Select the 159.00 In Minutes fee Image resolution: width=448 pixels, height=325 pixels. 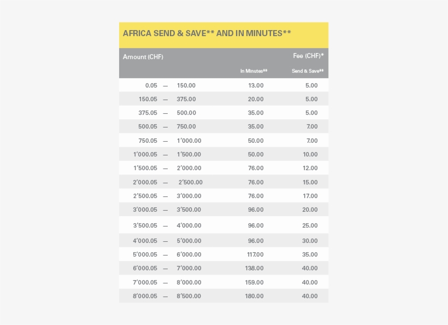click(256, 282)
